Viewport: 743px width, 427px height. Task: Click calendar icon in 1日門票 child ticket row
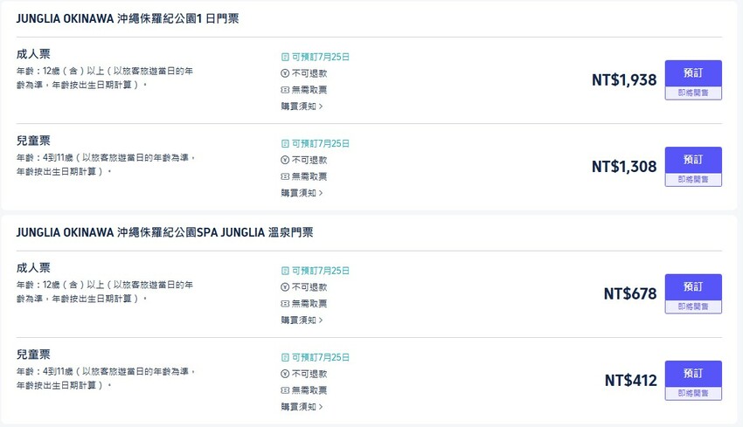[x=285, y=143]
